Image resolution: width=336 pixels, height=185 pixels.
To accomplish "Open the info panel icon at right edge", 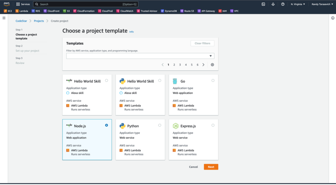I will tap(333, 18).
